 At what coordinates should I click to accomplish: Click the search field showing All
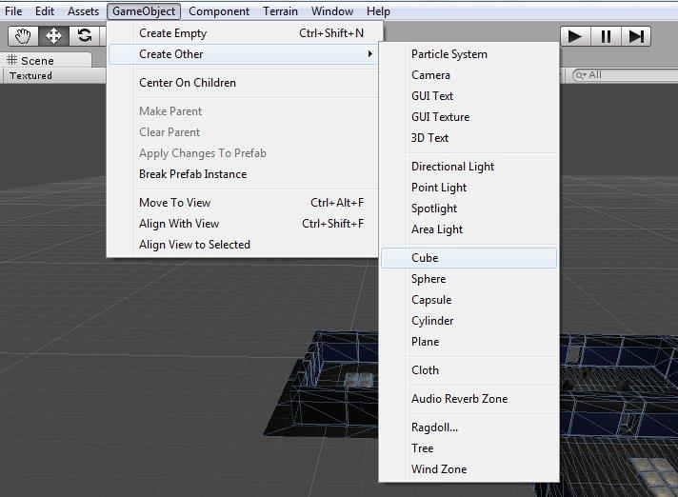(625, 75)
